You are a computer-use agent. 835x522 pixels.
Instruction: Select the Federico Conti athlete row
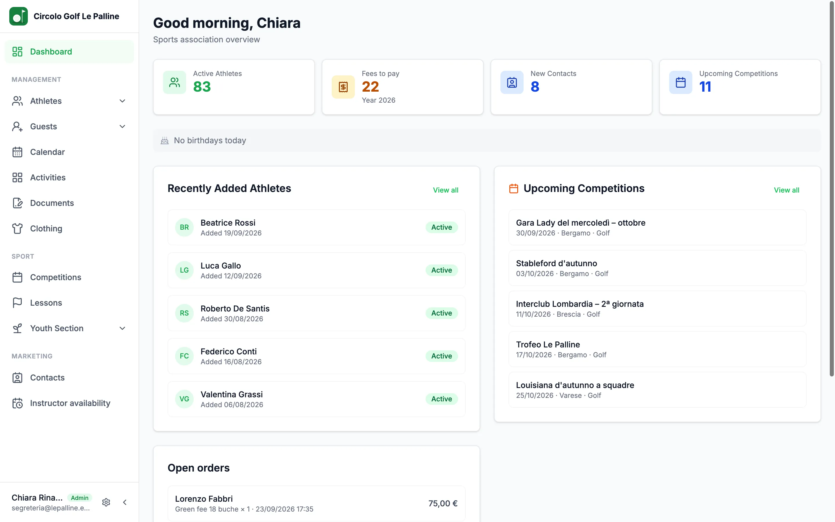tap(316, 356)
